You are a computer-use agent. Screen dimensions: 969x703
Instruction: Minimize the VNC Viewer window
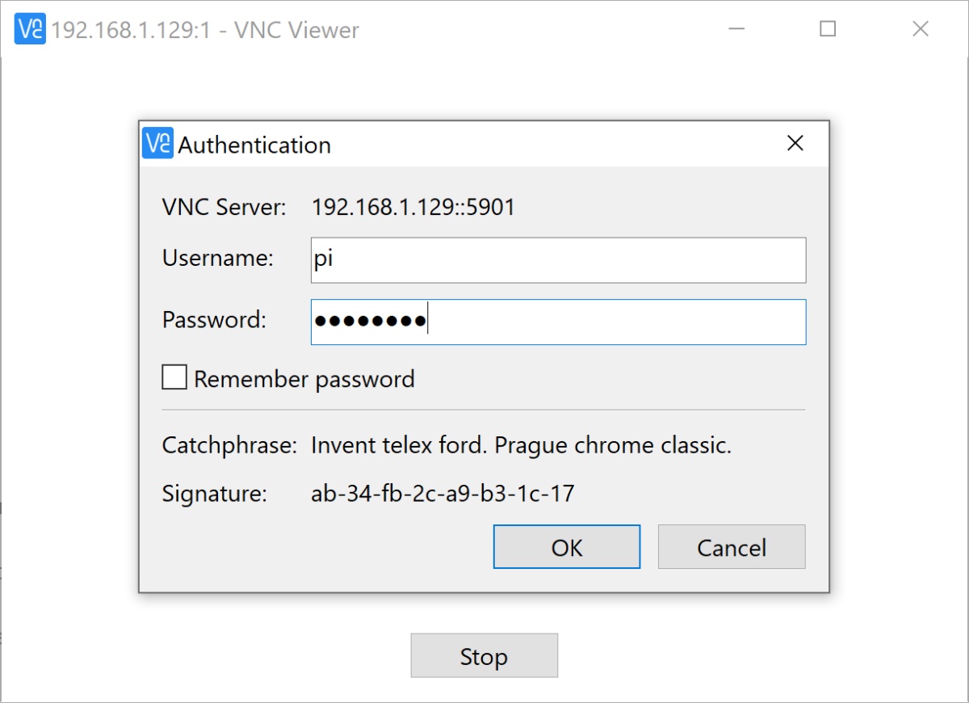[736, 29]
